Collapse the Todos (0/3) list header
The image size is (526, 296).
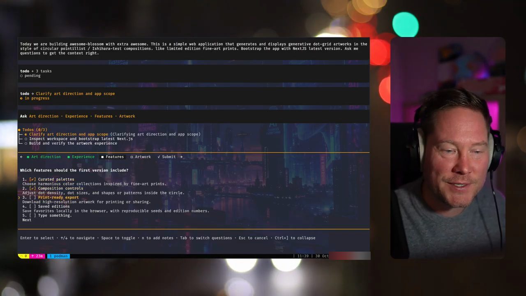click(x=33, y=129)
